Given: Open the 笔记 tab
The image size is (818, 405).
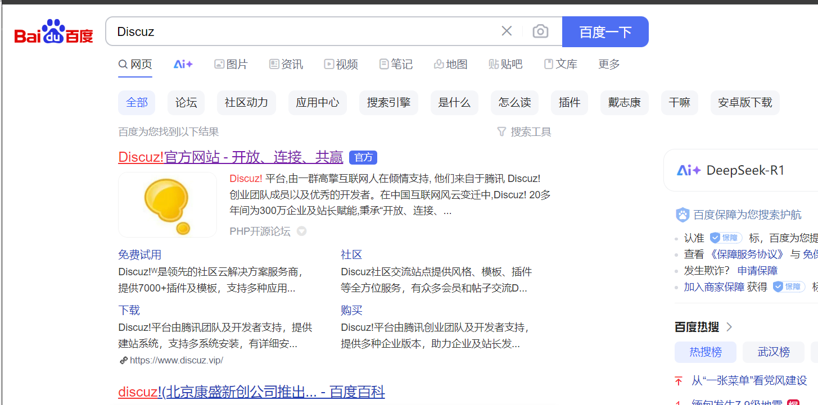Looking at the screenshot, I should 396,64.
